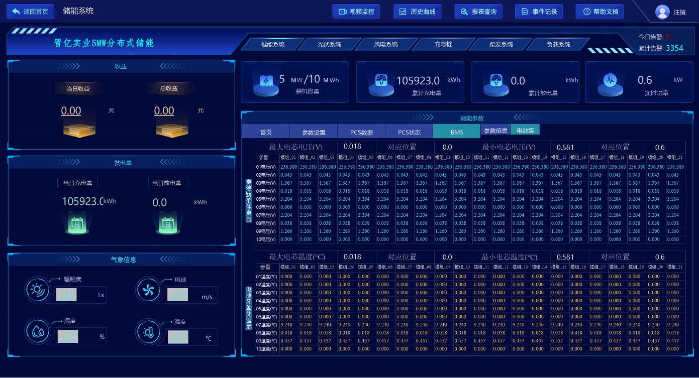
Task: Open the 电池簇 sub-tab
Action: [x=525, y=130]
